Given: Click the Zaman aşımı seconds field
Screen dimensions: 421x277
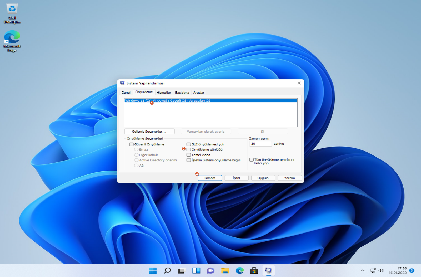Looking at the screenshot, I should pyautogui.click(x=260, y=144).
